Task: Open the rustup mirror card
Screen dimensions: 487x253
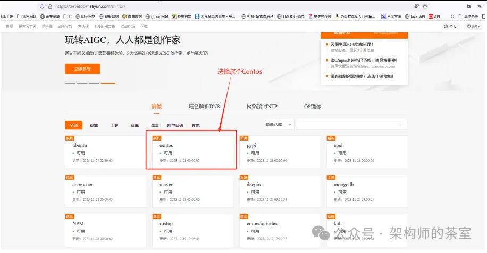Action: coord(192,230)
